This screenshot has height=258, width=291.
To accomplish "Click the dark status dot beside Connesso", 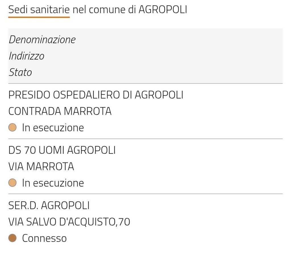I will [13, 238].
